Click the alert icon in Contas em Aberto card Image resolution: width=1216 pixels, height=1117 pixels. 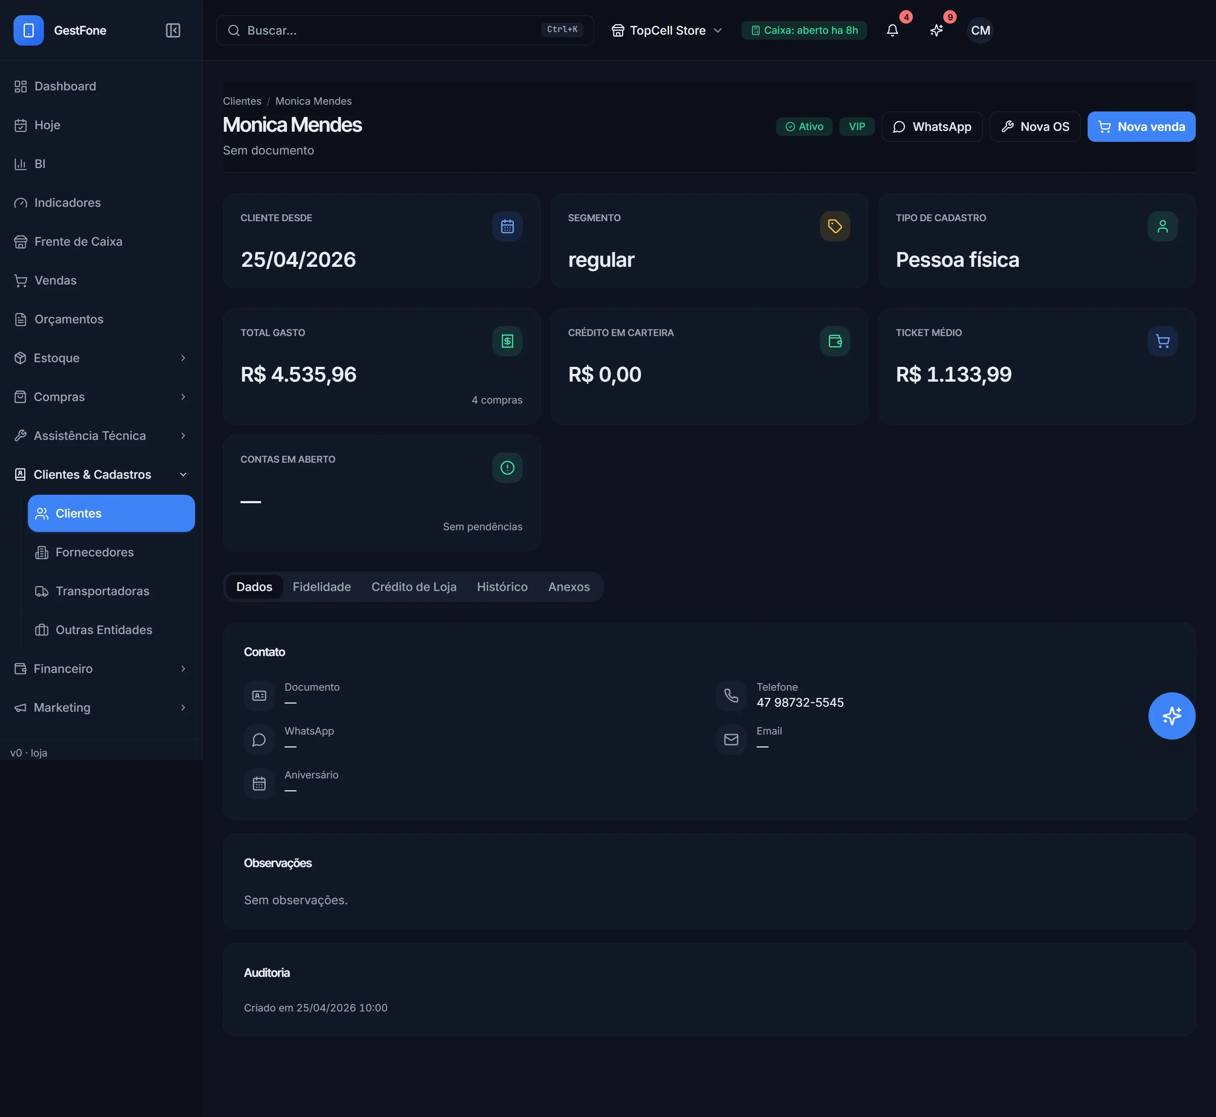[x=508, y=468]
